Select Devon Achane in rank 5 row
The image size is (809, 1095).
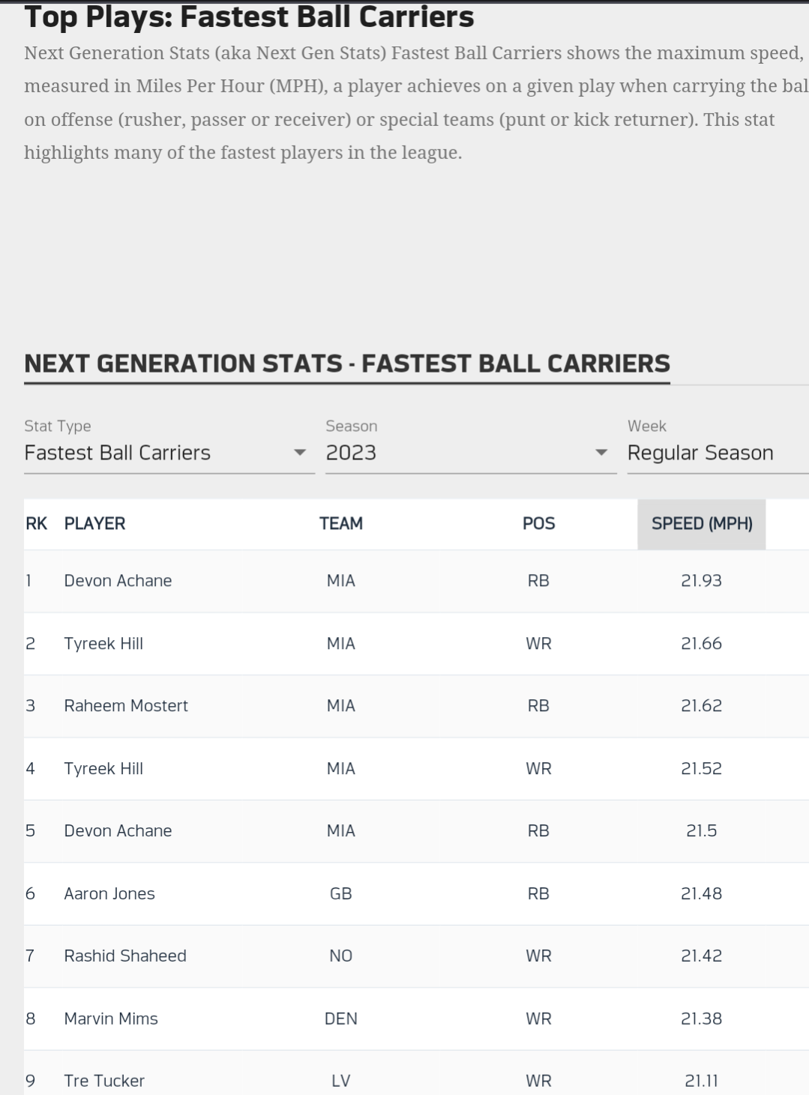click(118, 831)
